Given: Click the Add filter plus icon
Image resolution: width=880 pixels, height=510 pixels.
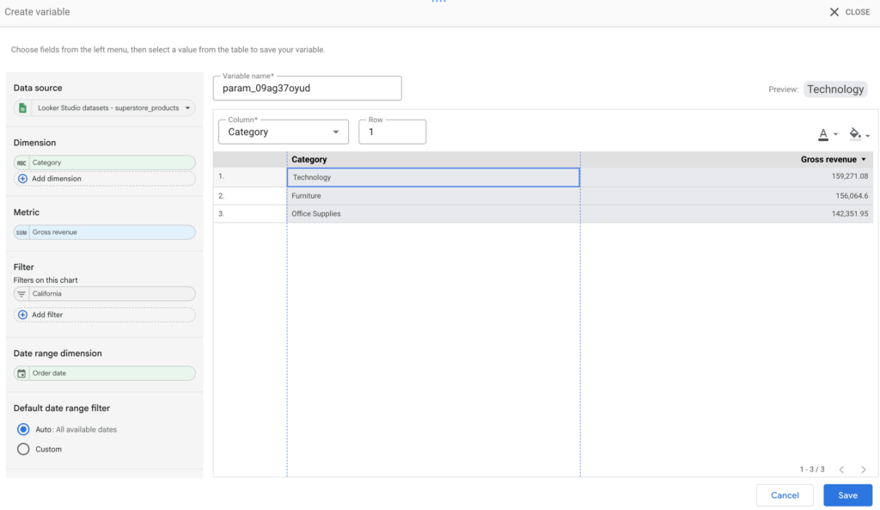Looking at the screenshot, I should (22, 315).
